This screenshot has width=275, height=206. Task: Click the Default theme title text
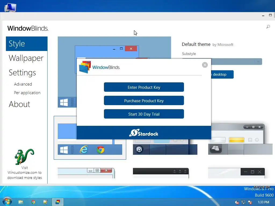click(196, 44)
